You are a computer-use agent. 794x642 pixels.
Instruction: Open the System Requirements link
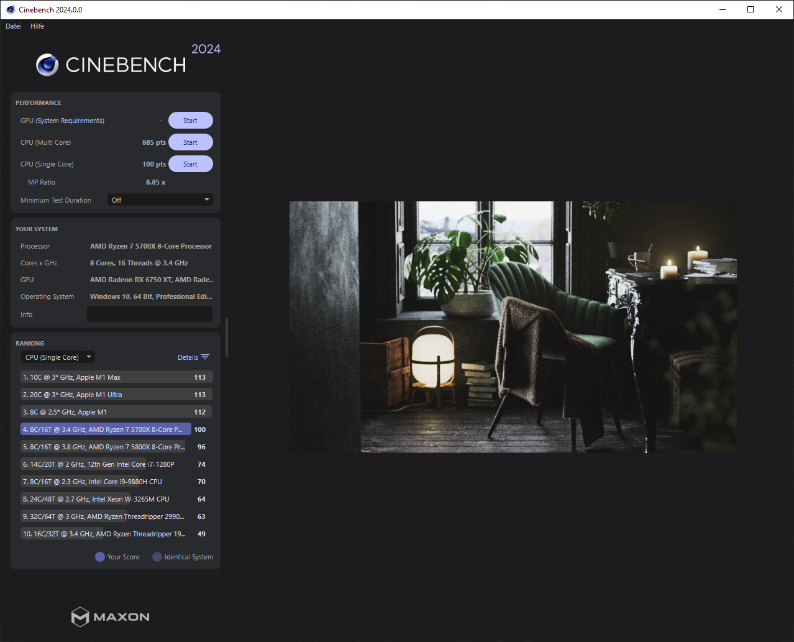[70, 121]
